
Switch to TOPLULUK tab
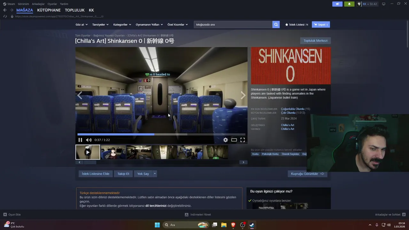click(x=74, y=10)
